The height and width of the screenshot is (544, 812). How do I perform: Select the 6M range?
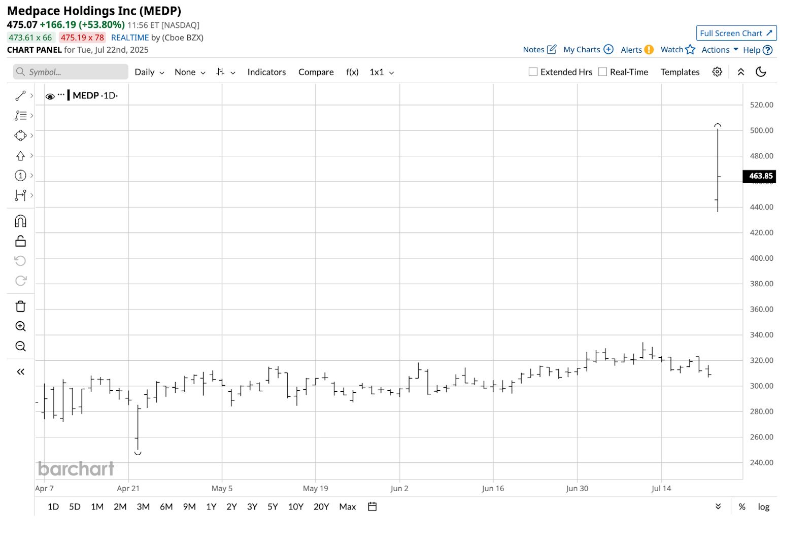coord(166,507)
